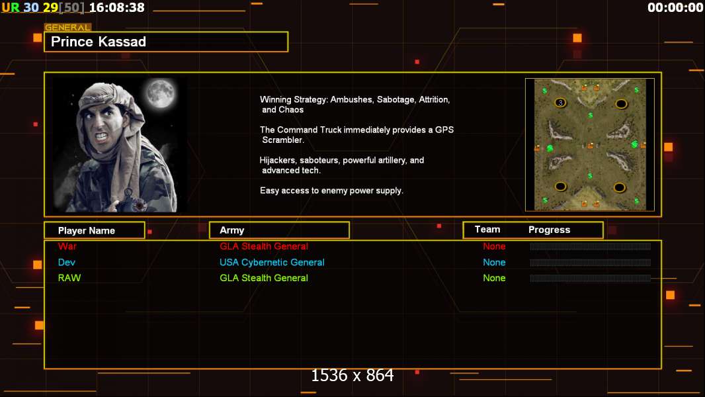Click the map preview thumbnail
This screenshot has width=705, height=397.
coord(589,145)
